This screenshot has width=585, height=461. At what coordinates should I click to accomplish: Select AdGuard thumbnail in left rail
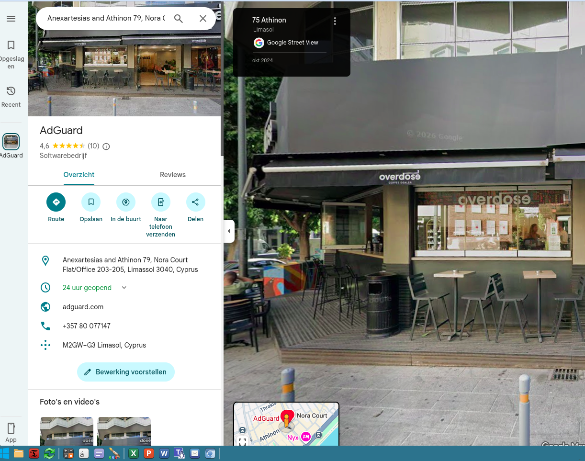tap(11, 142)
